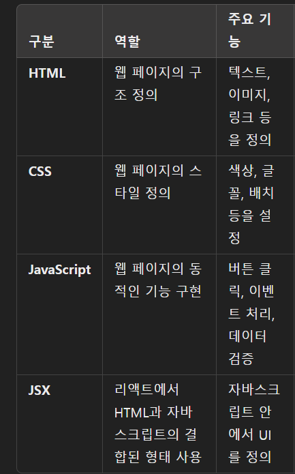The height and width of the screenshot is (474, 295).
Task: Click the JavaScript feature cell '버튼 클릭, 이벤트 처리'
Action: click(251, 314)
